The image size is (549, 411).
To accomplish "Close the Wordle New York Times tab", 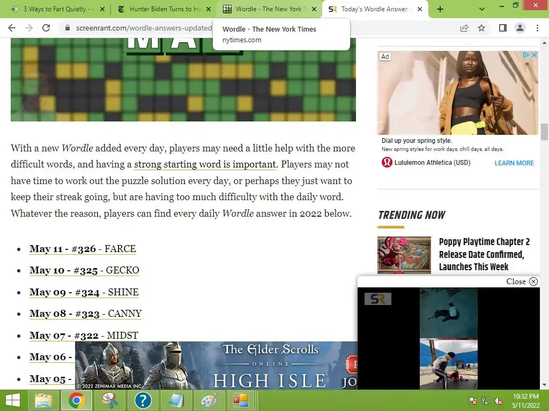I will tap(314, 9).
